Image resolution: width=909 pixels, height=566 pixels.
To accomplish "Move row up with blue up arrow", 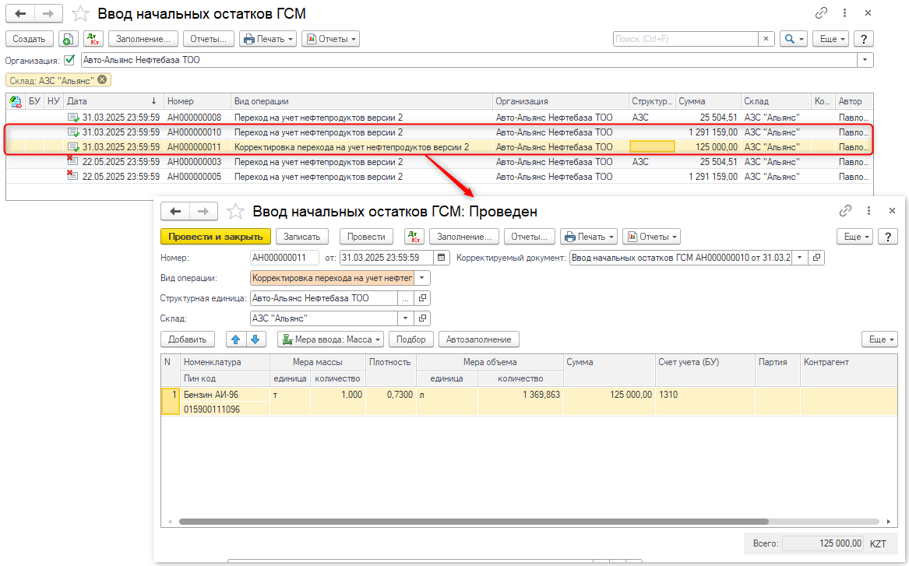I will click(x=236, y=339).
